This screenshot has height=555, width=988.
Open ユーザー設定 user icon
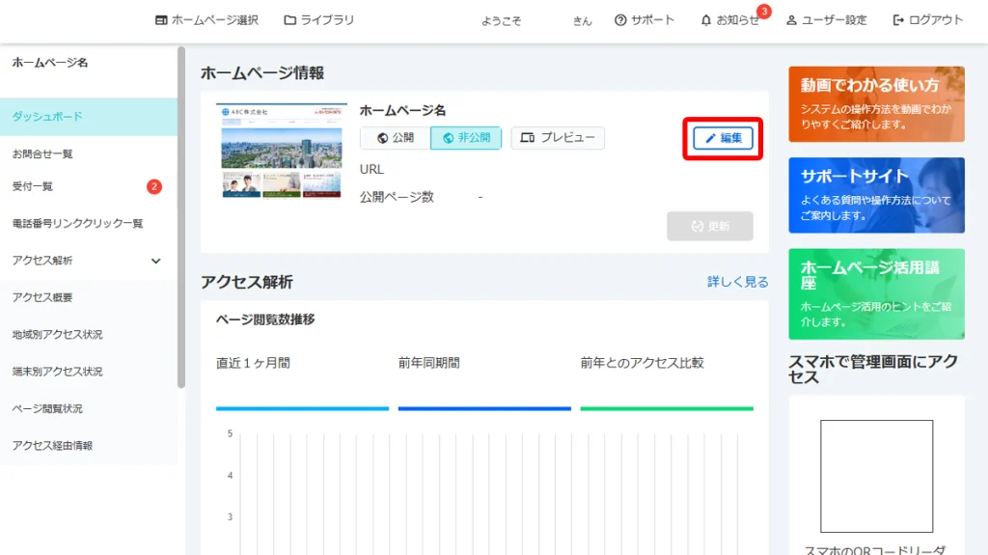pyautogui.click(x=791, y=20)
